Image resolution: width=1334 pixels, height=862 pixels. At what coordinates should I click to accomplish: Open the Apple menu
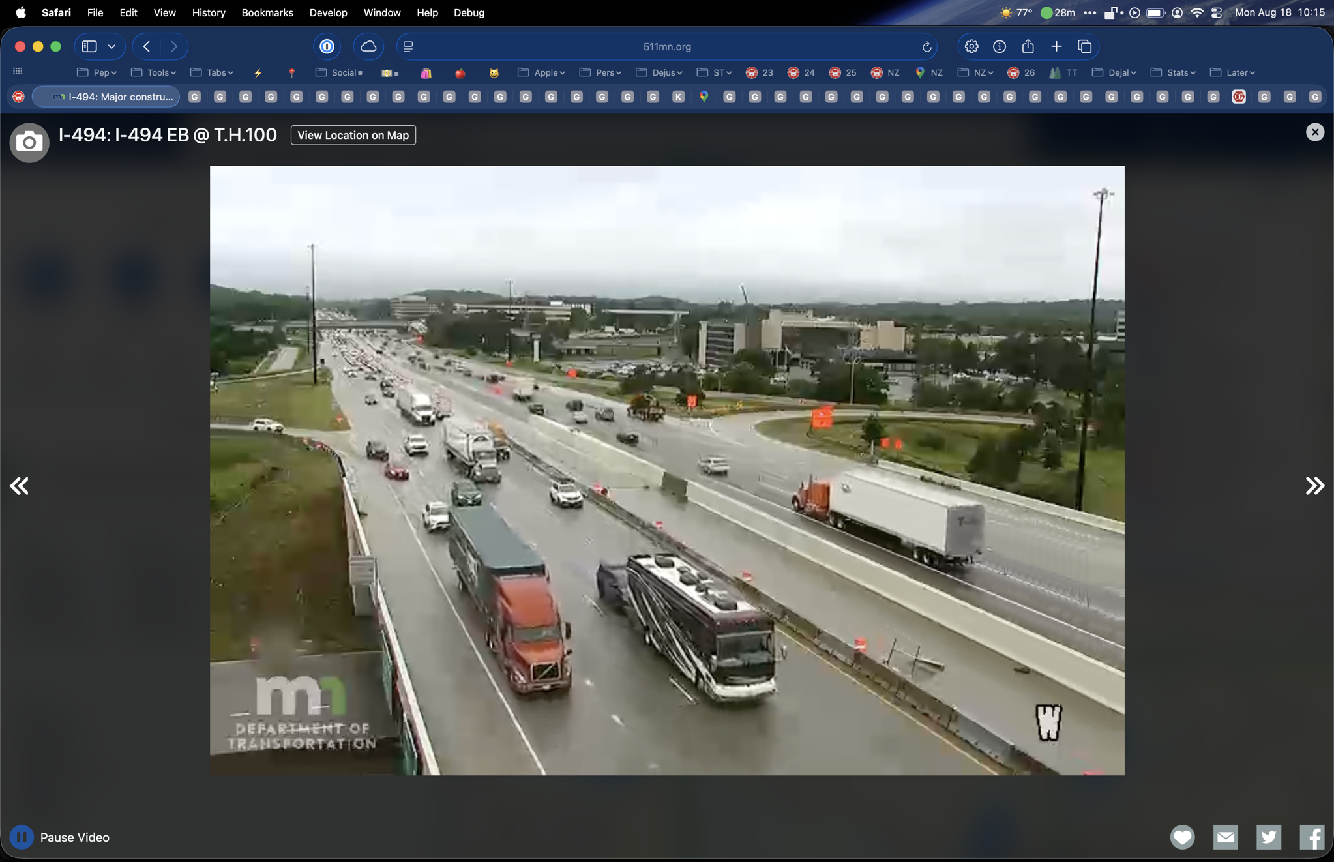[21, 12]
